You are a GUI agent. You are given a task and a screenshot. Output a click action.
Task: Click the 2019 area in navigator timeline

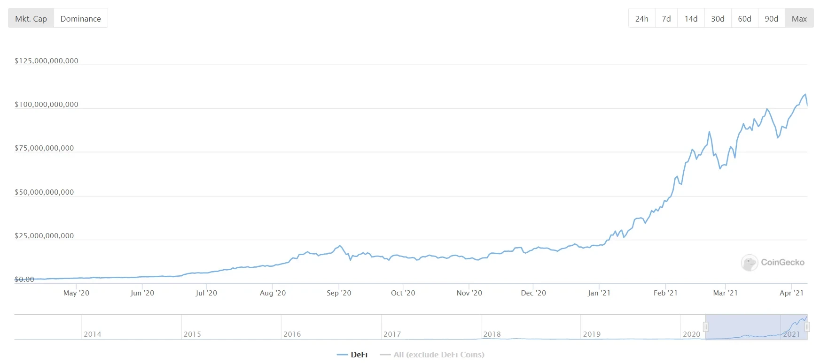click(592, 334)
